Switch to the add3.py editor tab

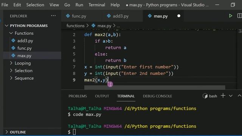coord(123,16)
